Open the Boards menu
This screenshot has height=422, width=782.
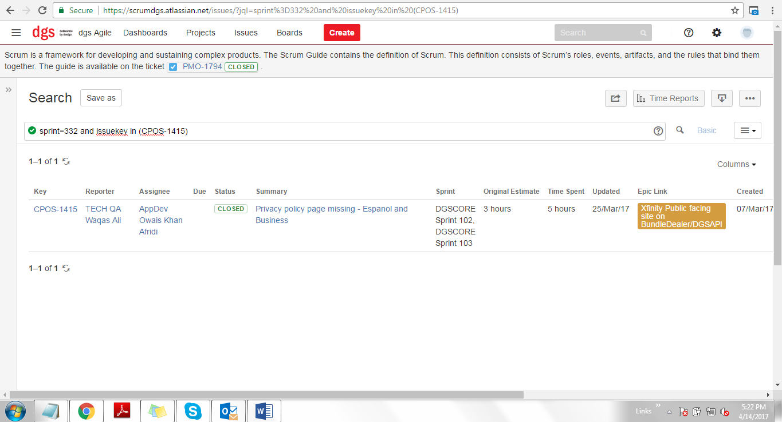pyautogui.click(x=289, y=33)
